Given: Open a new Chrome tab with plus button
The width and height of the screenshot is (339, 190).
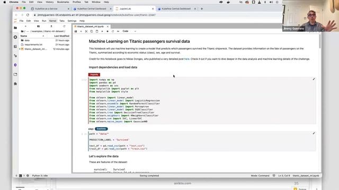Looking at the screenshot, I should pos(202,9).
